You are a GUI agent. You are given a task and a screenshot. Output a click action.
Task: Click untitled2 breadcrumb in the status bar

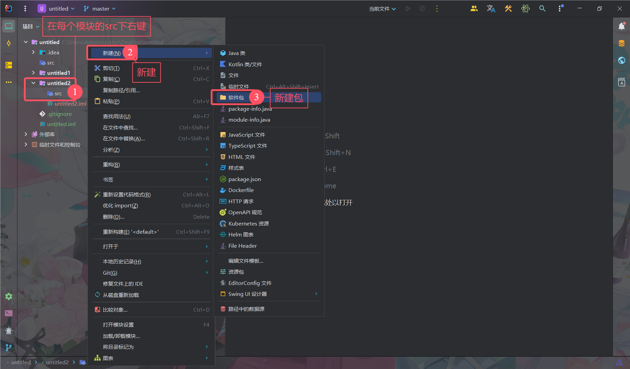57,362
